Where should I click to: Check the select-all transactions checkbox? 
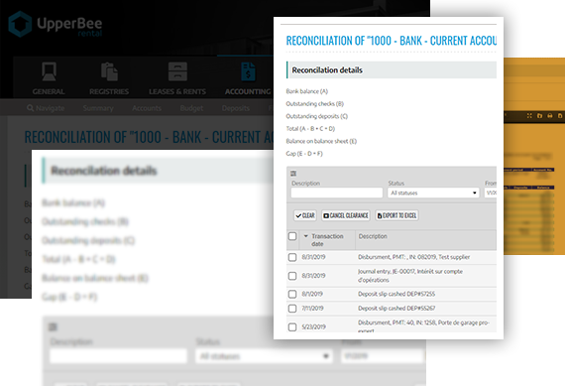pyautogui.click(x=292, y=236)
